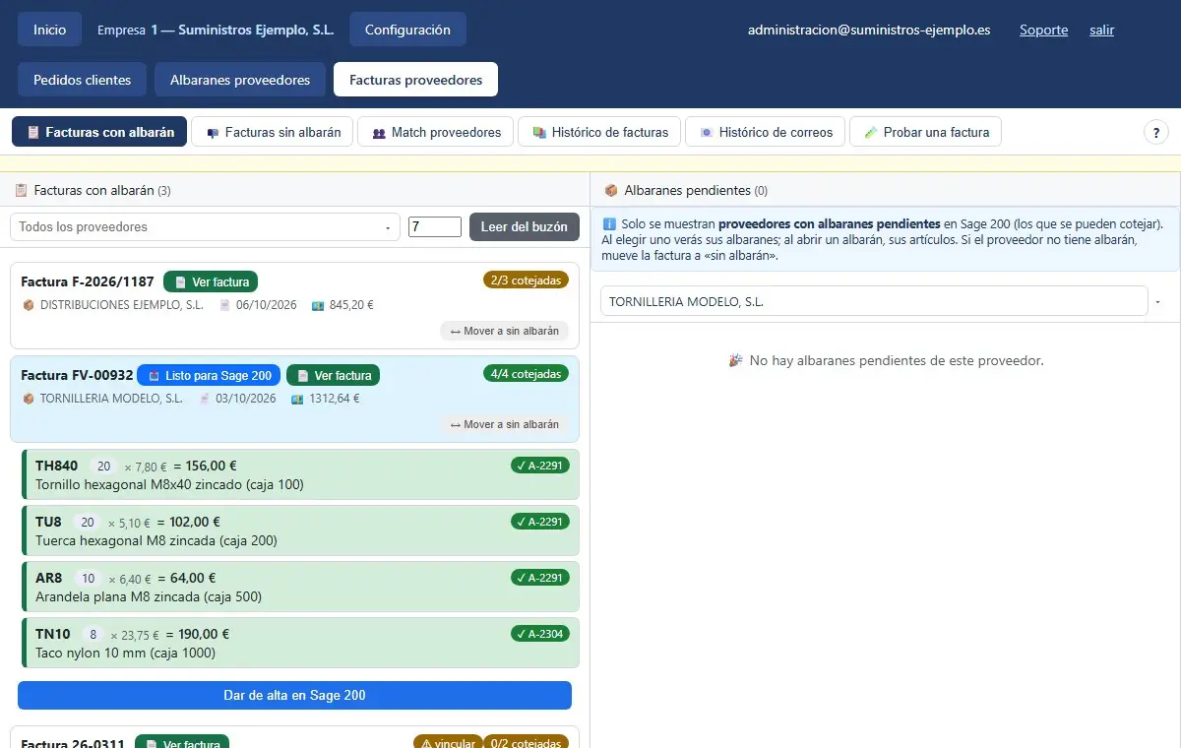This screenshot has height=748, width=1181.
Task: Open the Inicio page
Action: click(50, 30)
